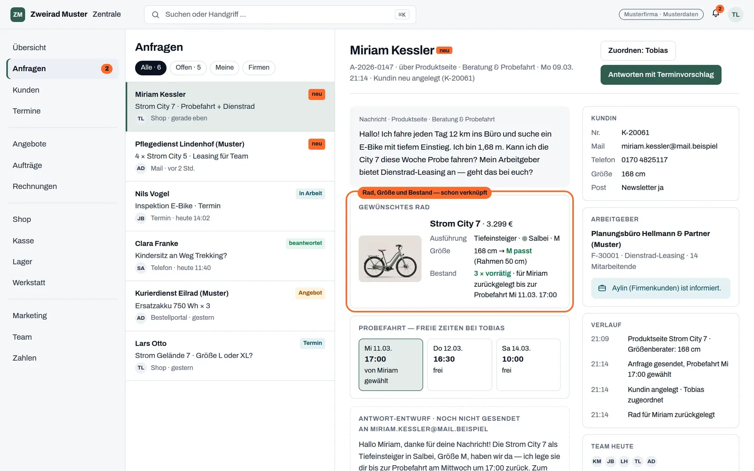Show the Alle · 6 filter
The height and width of the screenshot is (471, 754).
(x=151, y=68)
